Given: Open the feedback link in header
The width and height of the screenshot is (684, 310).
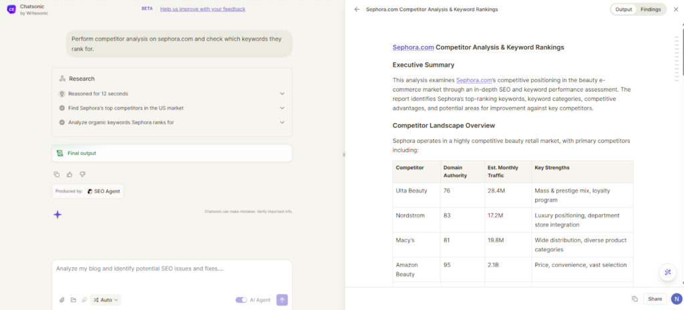Looking at the screenshot, I should tap(202, 9).
